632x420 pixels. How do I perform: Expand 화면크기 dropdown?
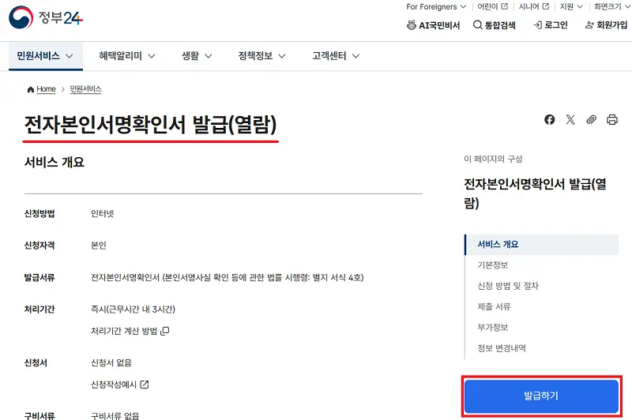pyautogui.click(x=612, y=6)
